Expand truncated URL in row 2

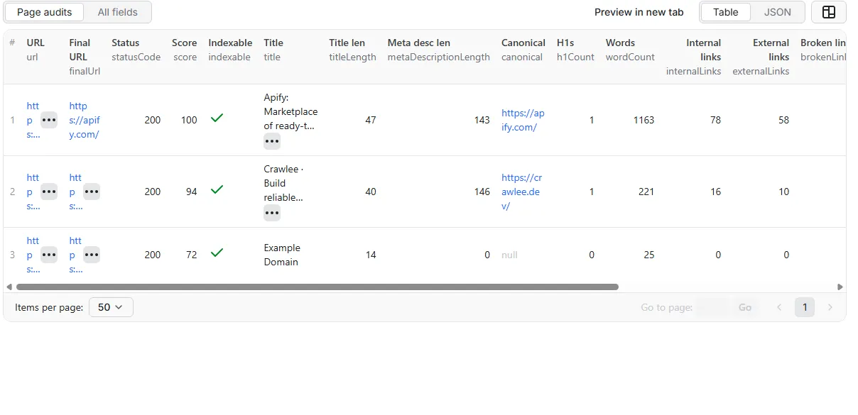click(x=49, y=192)
